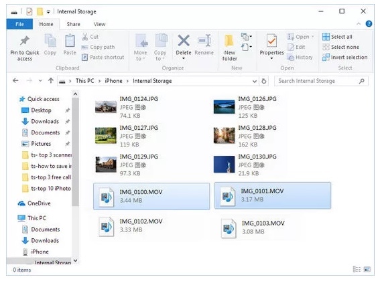Expand the Properties dropdown arrow

[x=271, y=59]
